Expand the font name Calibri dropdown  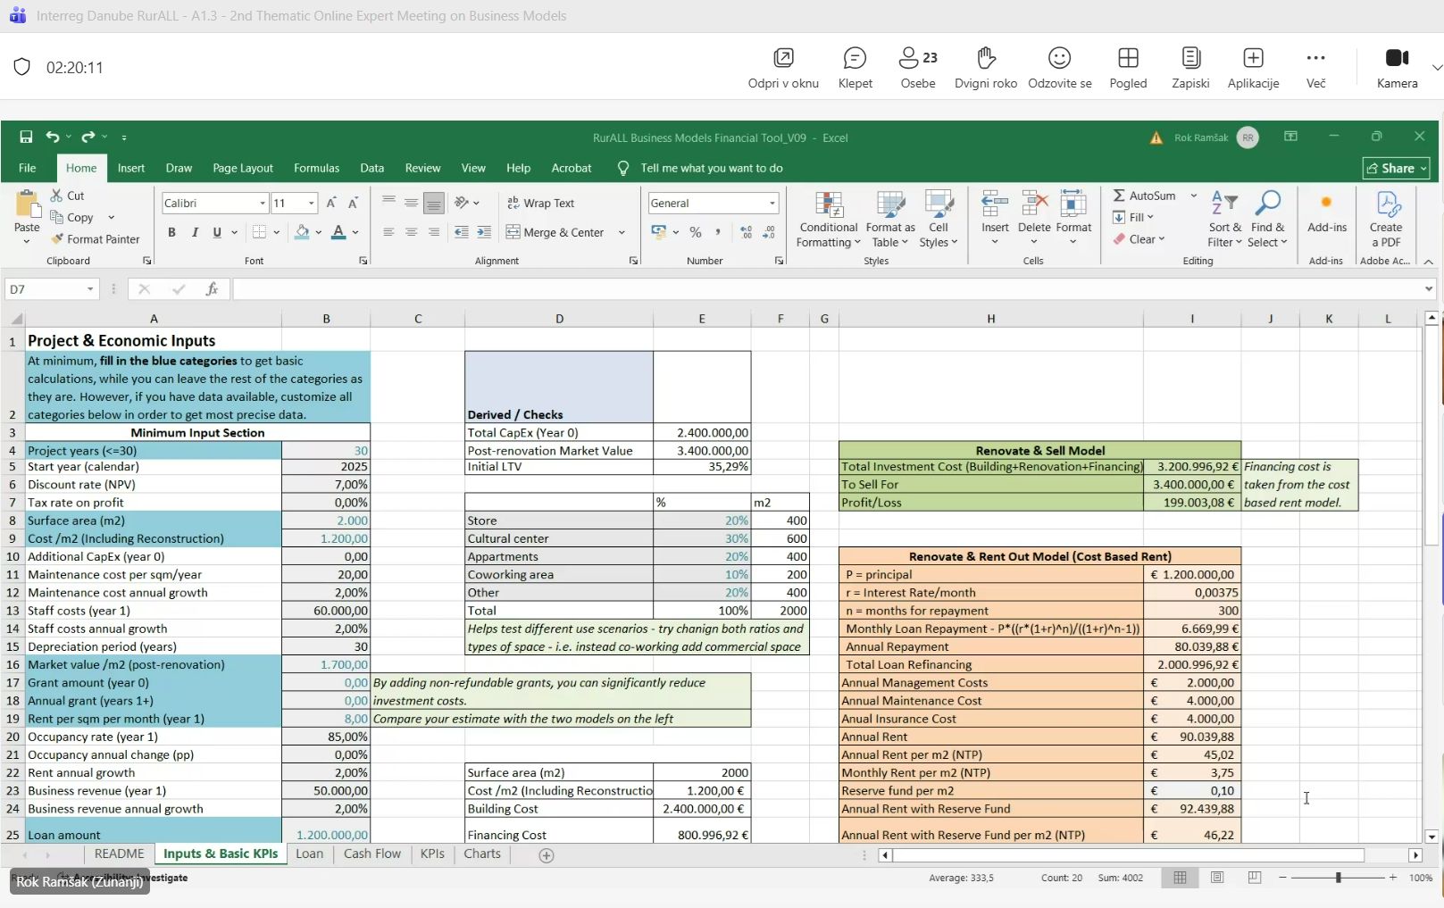pos(263,204)
